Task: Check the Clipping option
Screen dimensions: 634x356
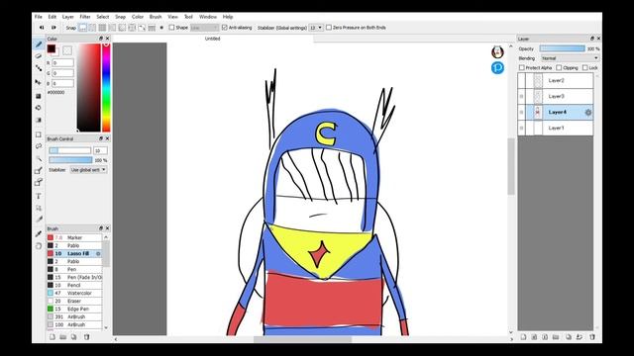Action: coord(559,68)
